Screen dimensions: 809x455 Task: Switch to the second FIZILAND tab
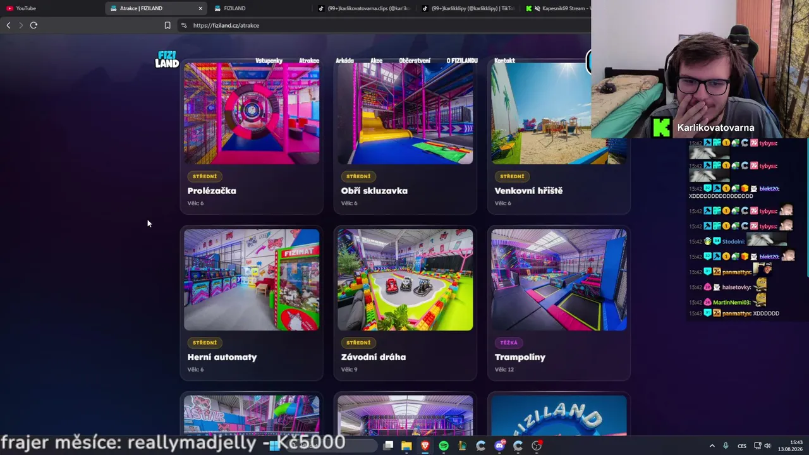(259, 8)
